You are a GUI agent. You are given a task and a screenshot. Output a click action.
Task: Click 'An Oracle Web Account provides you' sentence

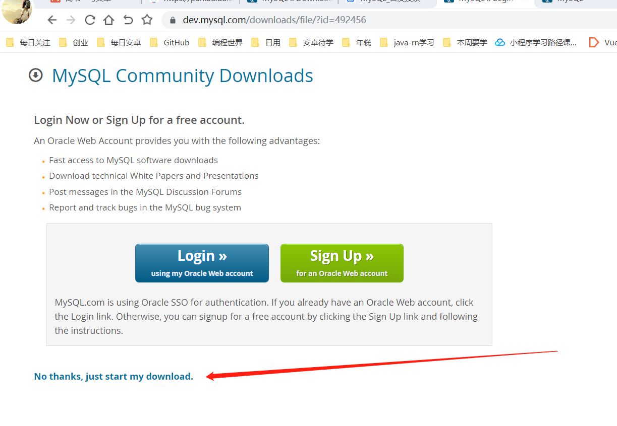177,141
